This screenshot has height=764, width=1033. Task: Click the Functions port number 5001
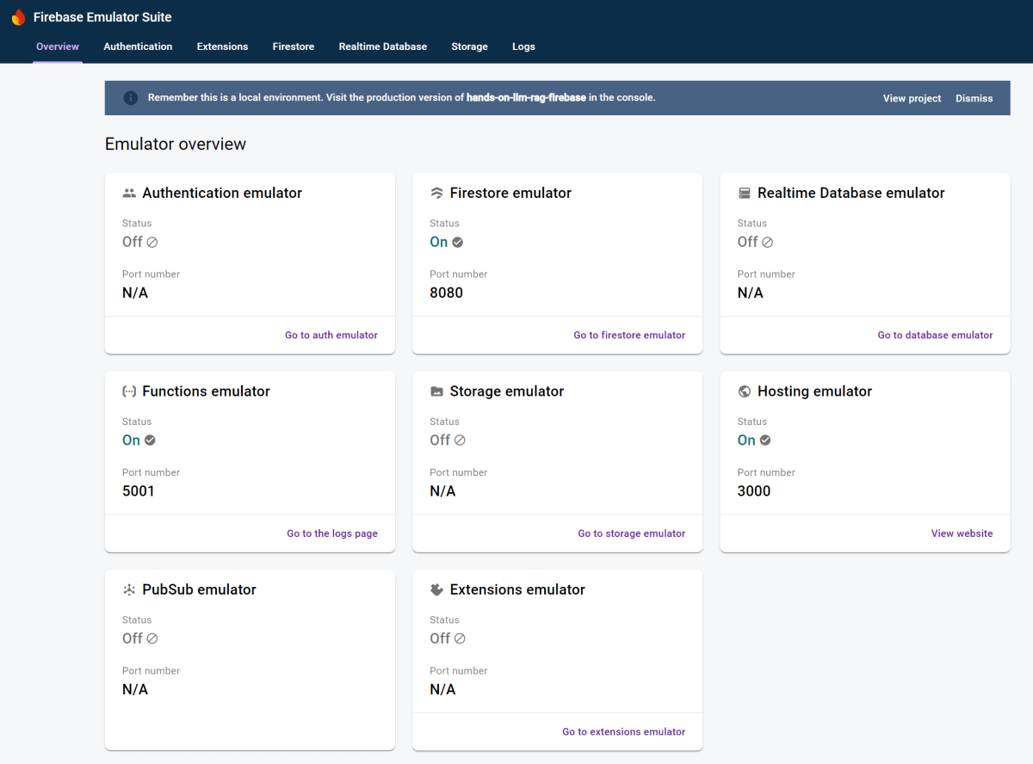pyautogui.click(x=139, y=491)
